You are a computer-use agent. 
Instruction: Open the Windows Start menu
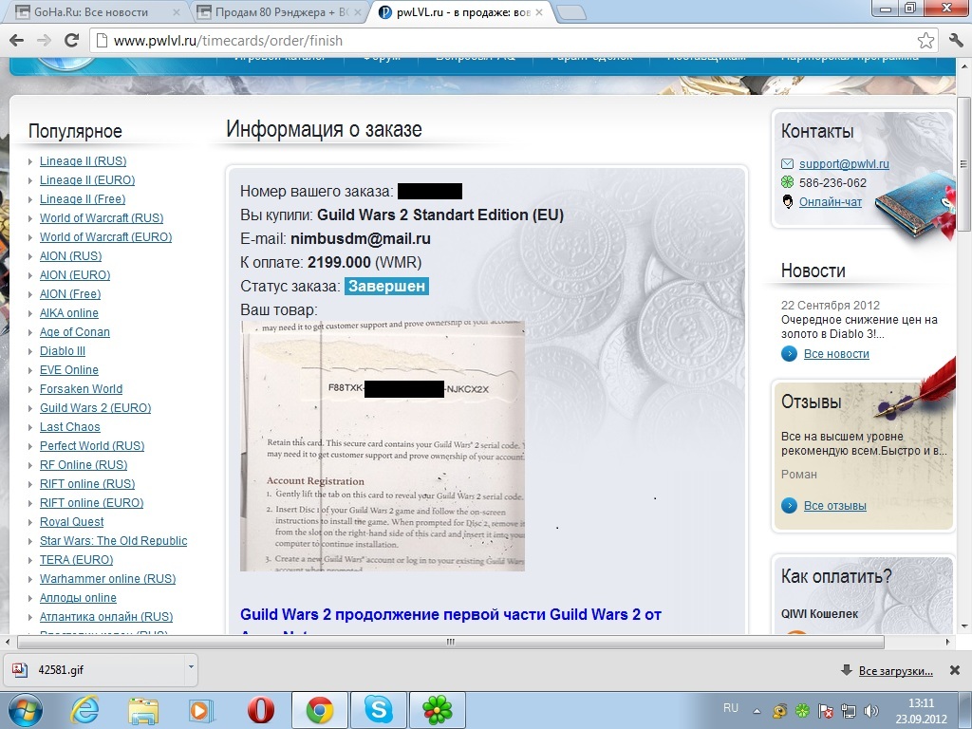(x=26, y=710)
